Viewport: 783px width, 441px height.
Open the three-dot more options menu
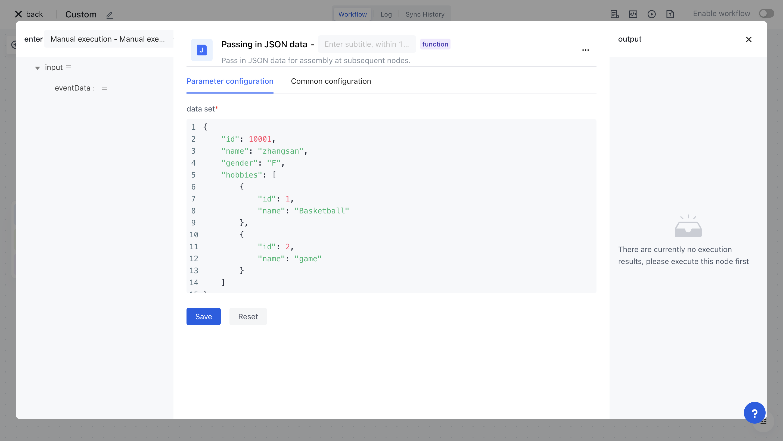point(585,50)
